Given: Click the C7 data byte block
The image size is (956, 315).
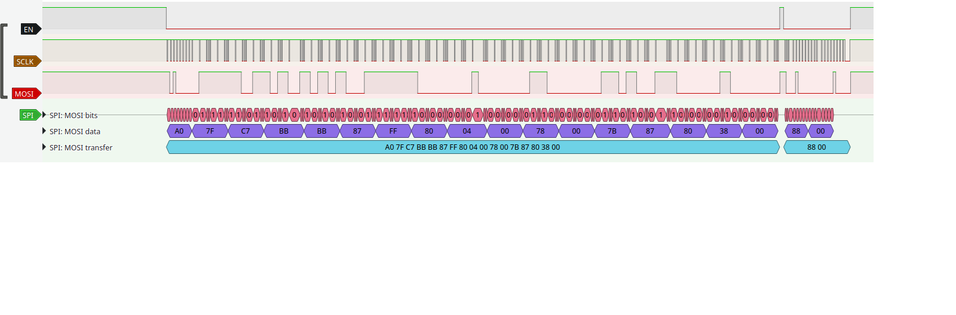Looking at the screenshot, I should [246, 131].
